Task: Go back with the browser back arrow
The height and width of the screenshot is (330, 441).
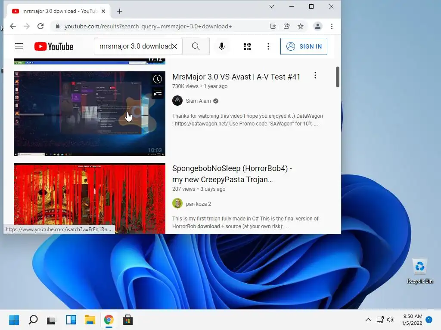Action: (x=13, y=26)
